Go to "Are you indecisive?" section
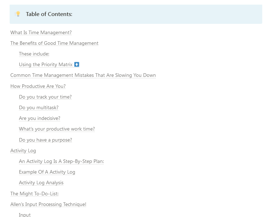This screenshot has width=274, height=217. (x=40, y=118)
